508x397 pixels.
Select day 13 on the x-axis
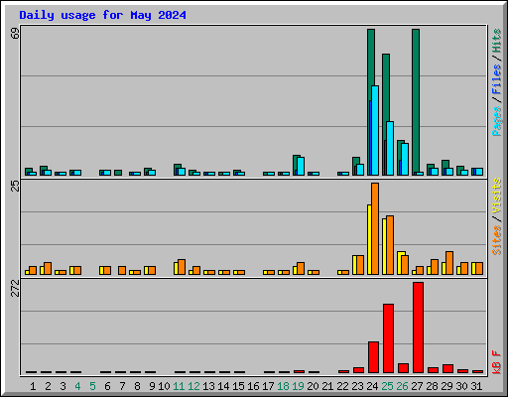coord(208,386)
